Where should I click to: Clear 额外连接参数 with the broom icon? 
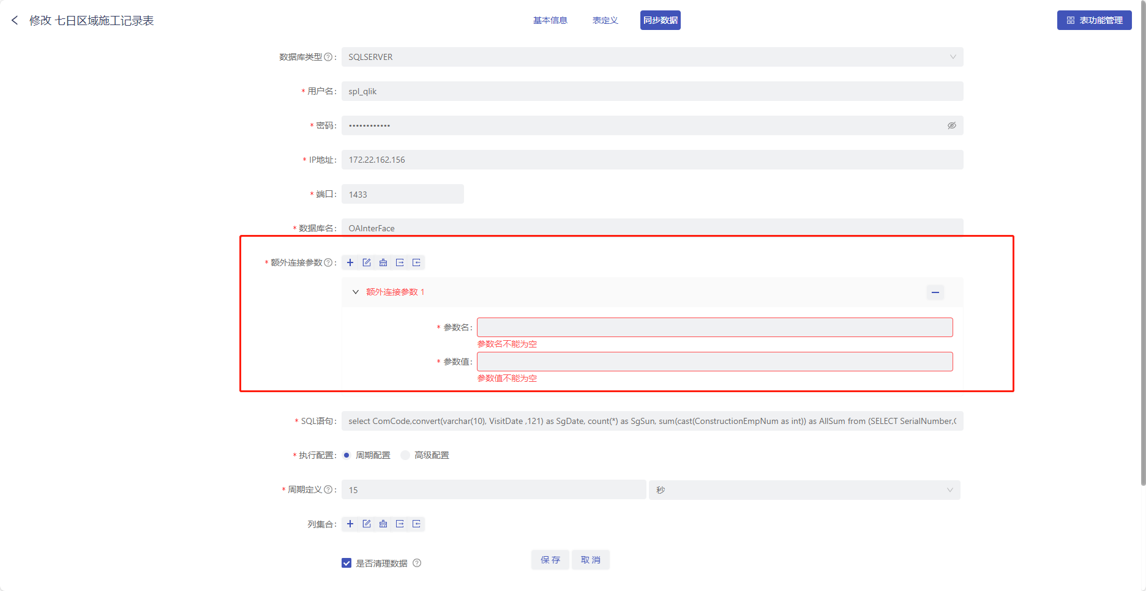383,262
